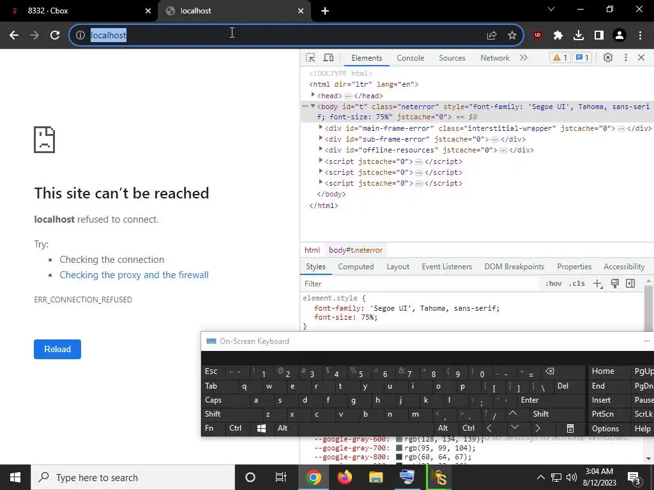Open uBlock Origin extension icon
The height and width of the screenshot is (490, 654).
(538, 35)
